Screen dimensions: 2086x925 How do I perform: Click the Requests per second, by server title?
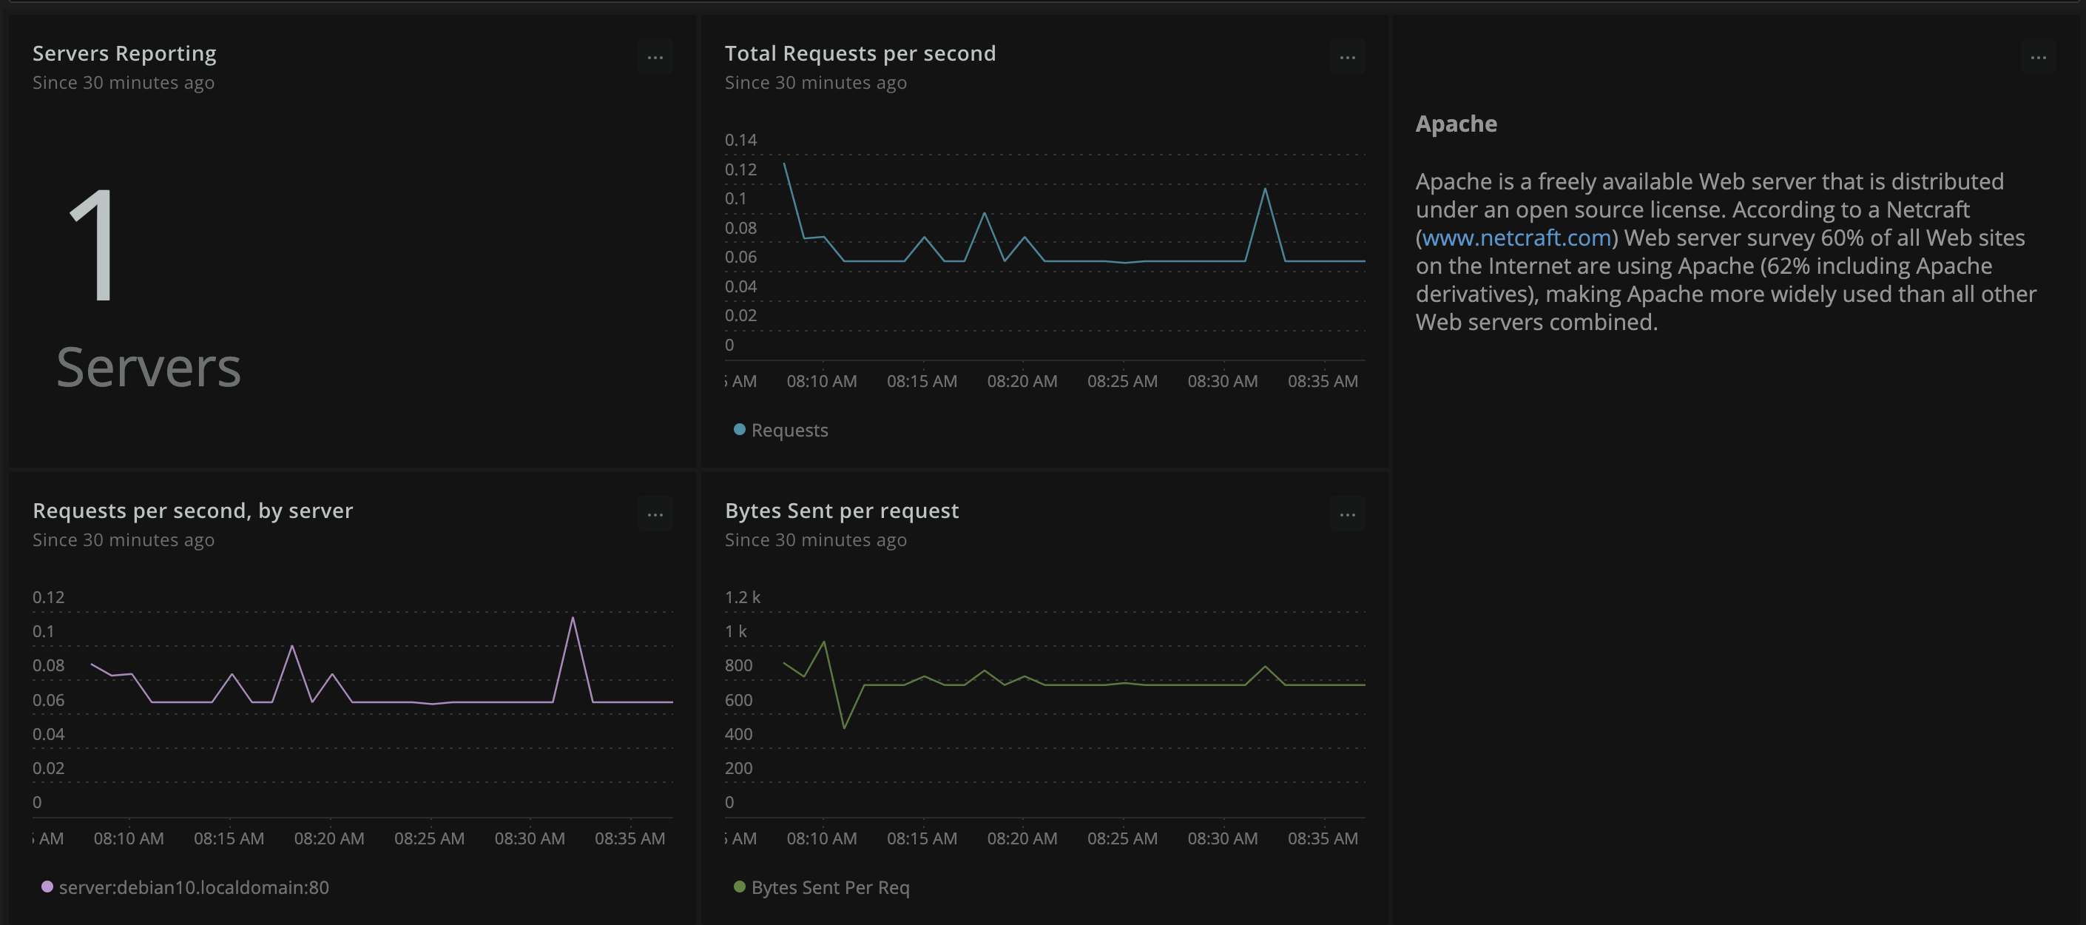[193, 511]
